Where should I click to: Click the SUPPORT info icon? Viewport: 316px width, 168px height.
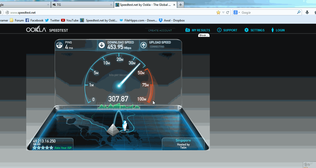pos(219,30)
